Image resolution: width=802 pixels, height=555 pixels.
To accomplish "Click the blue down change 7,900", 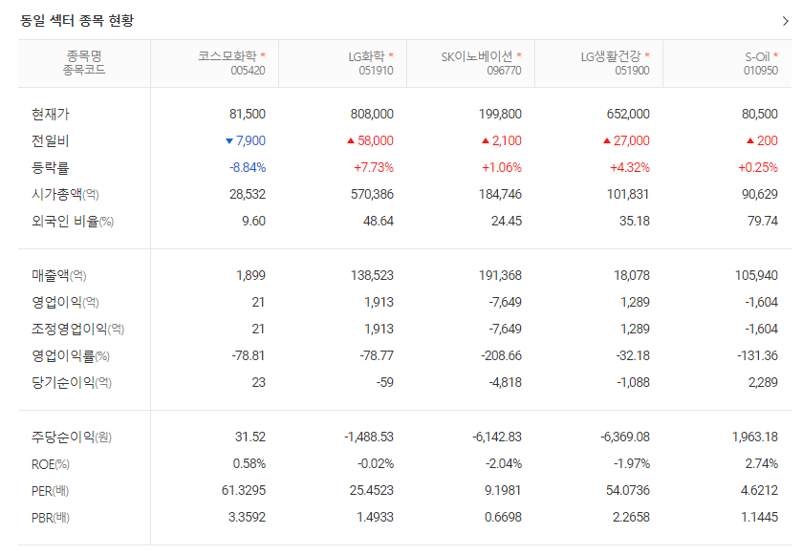I will pos(246,140).
